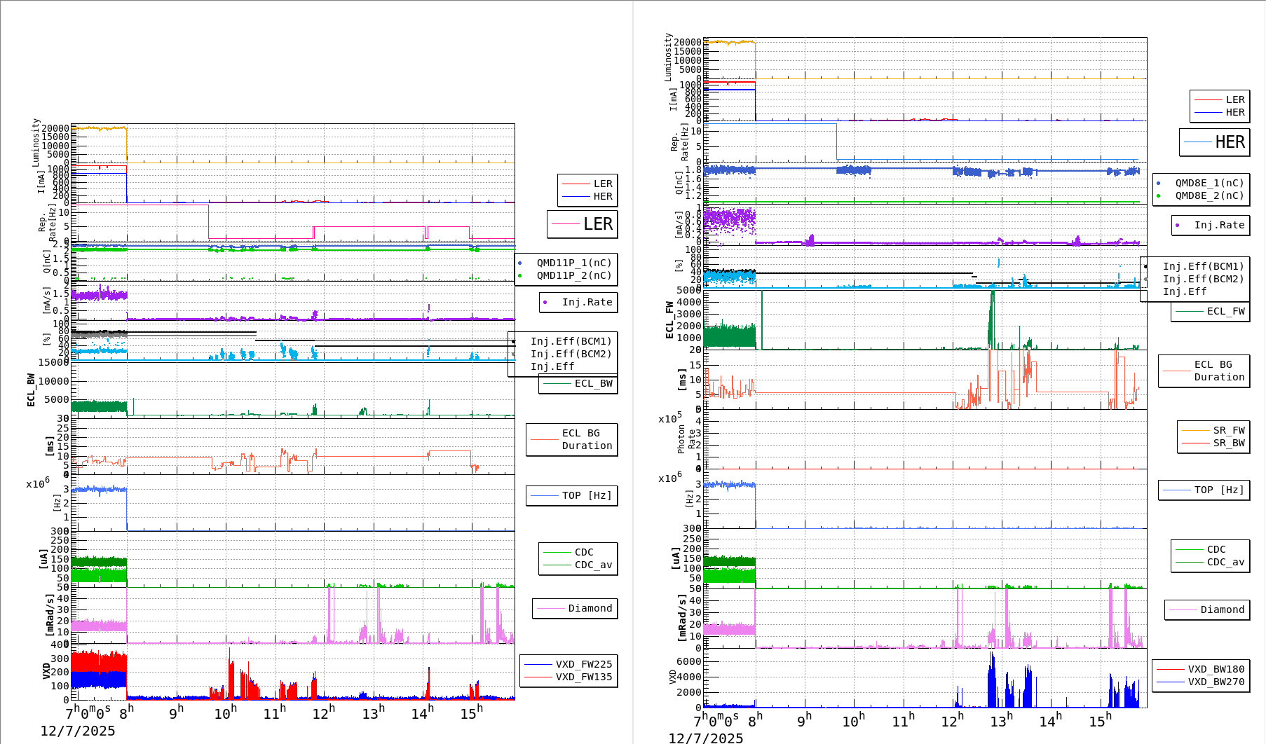Click the large LER legend box
The image size is (1266, 744).
(583, 224)
